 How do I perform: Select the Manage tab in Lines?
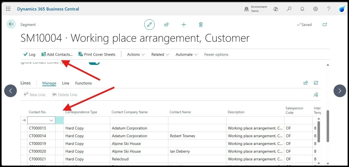[x=49, y=83]
